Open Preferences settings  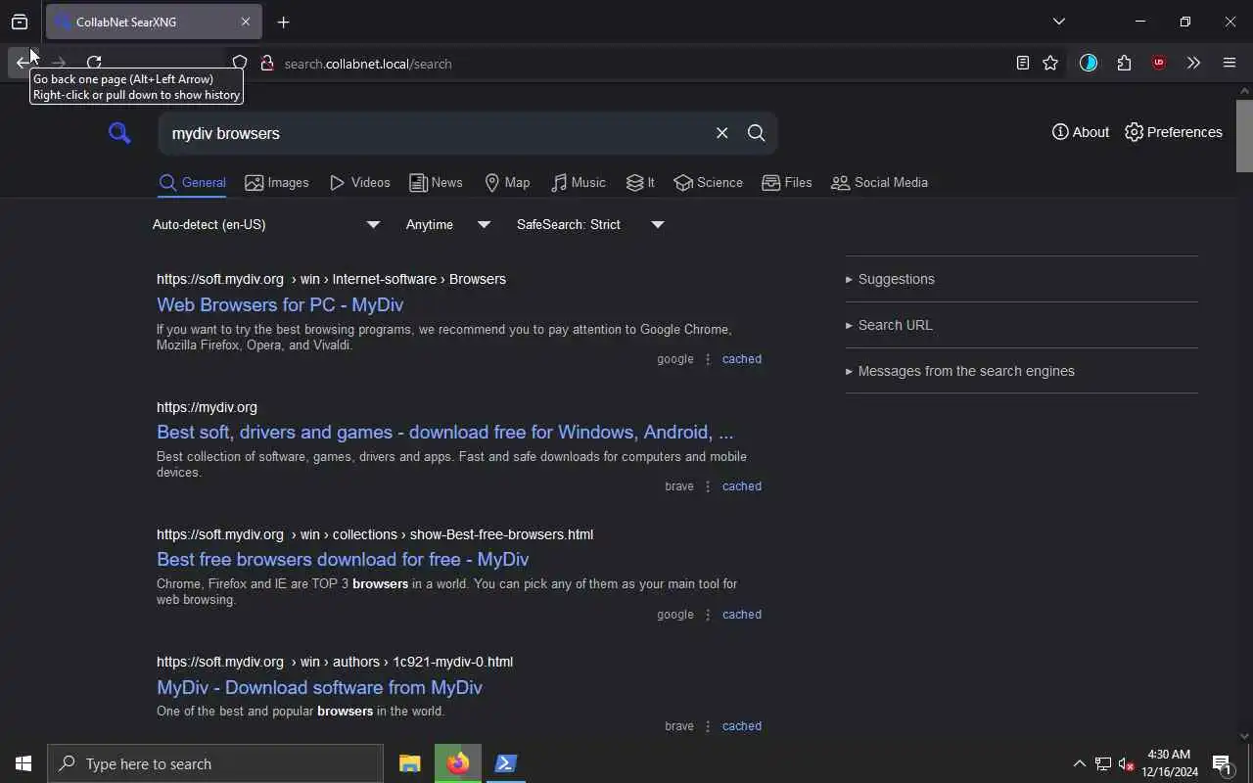point(1174,132)
